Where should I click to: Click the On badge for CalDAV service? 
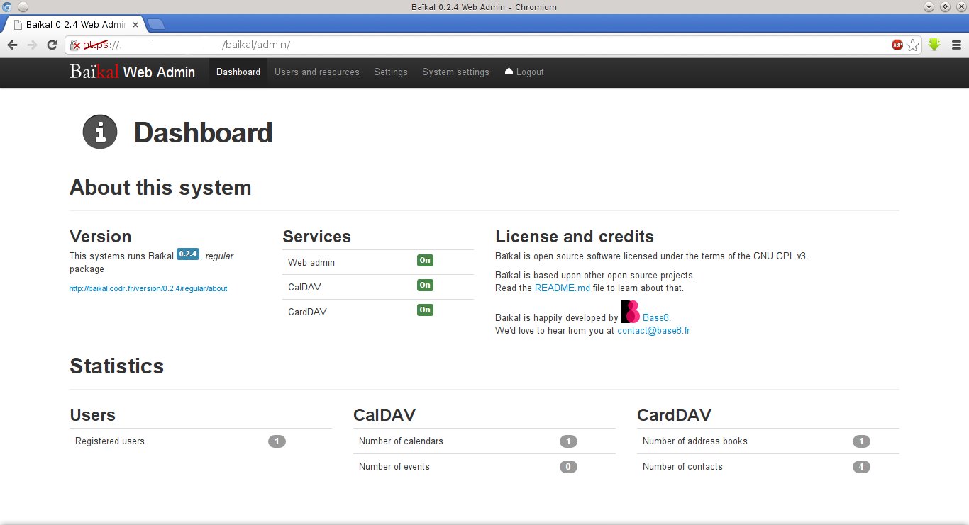pos(425,285)
